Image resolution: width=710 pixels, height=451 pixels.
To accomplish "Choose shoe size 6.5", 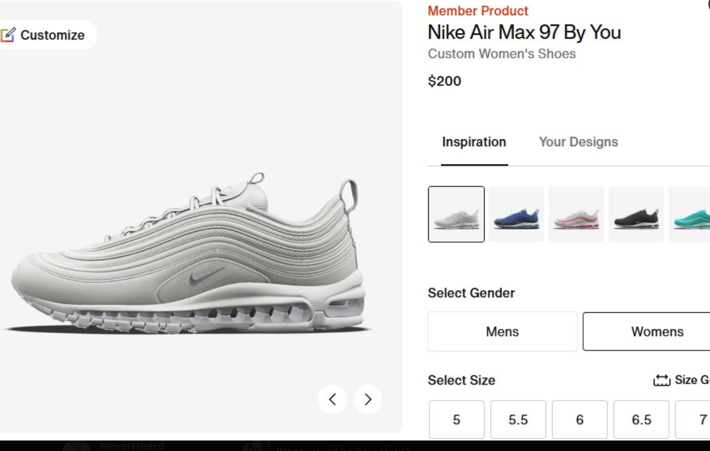I will pos(642,419).
